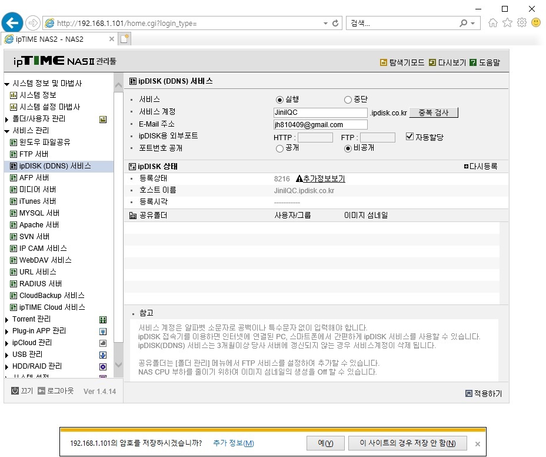The width and height of the screenshot is (546, 457).
Task: Click the re-register icon (다시등록)
Action: tap(466, 167)
